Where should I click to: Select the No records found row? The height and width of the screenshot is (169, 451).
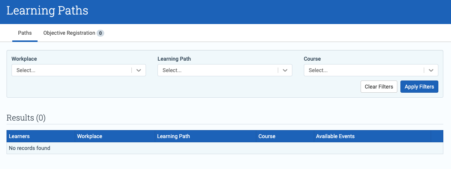(225, 148)
